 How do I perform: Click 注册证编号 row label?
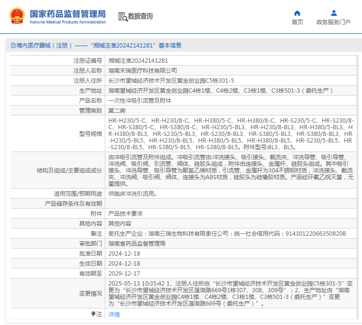pyautogui.click(x=88, y=60)
